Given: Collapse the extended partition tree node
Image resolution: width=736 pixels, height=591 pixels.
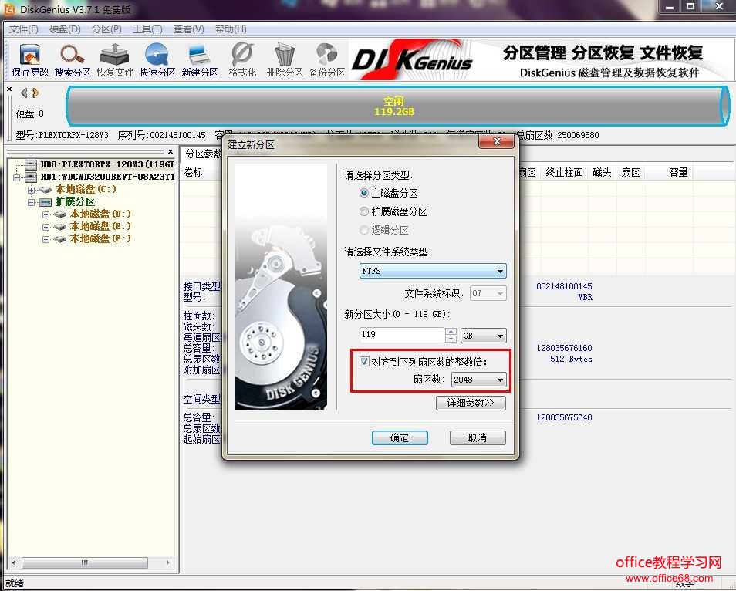Looking at the screenshot, I should (x=32, y=202).
